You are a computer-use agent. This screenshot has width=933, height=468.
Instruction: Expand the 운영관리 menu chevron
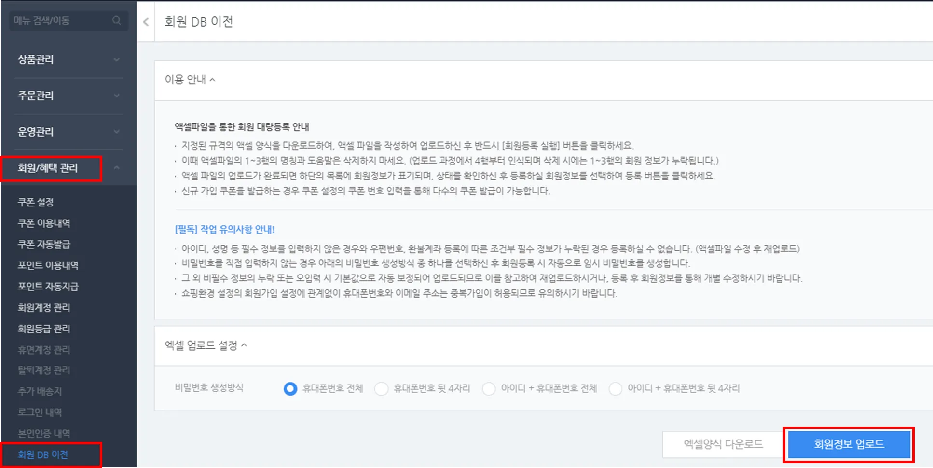[116, 132]
